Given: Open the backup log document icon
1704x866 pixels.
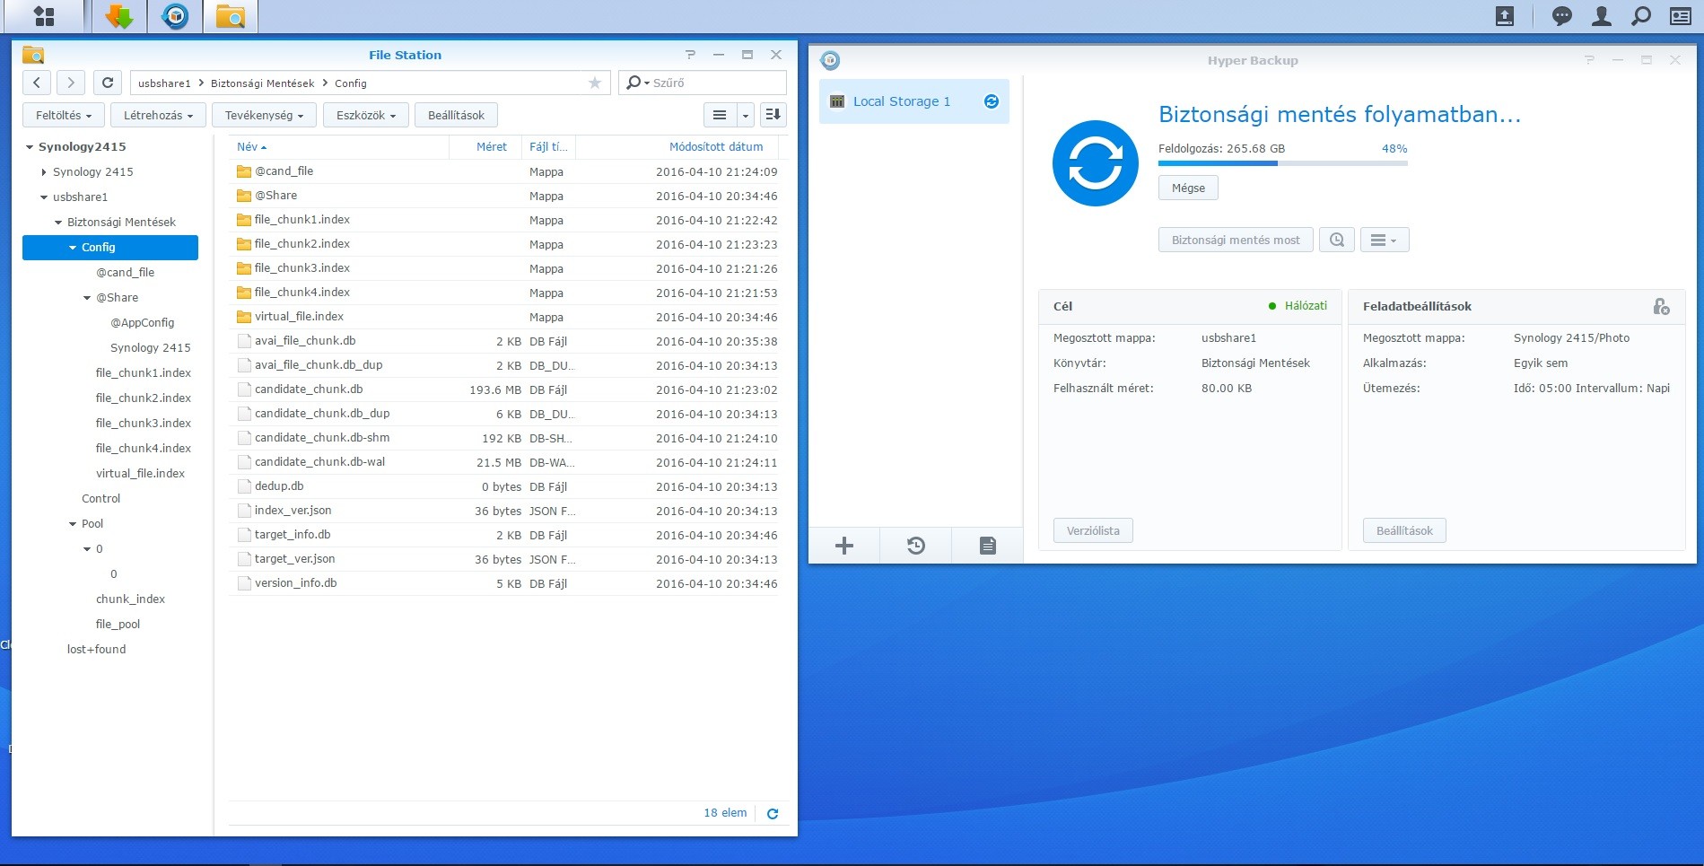Looking at the screenshot, I should [x=987, y=546].
